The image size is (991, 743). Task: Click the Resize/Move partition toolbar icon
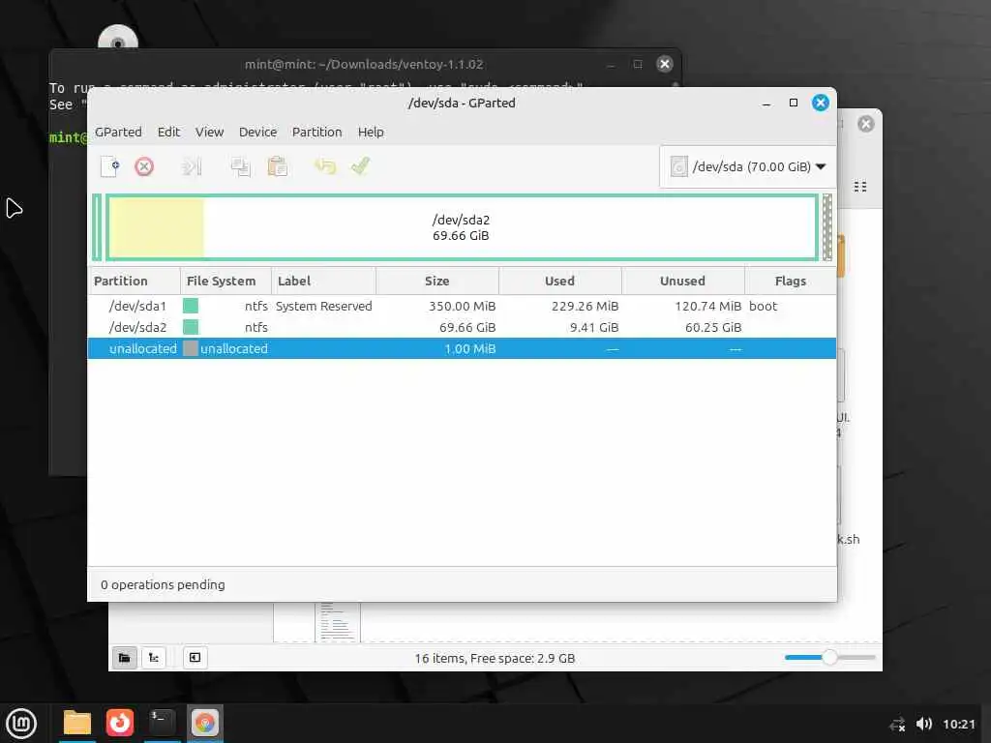pyautogui.click(x=192, y=166)
